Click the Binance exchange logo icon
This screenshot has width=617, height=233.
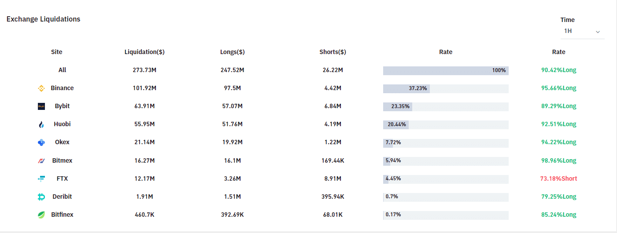[x=41, y=88]
